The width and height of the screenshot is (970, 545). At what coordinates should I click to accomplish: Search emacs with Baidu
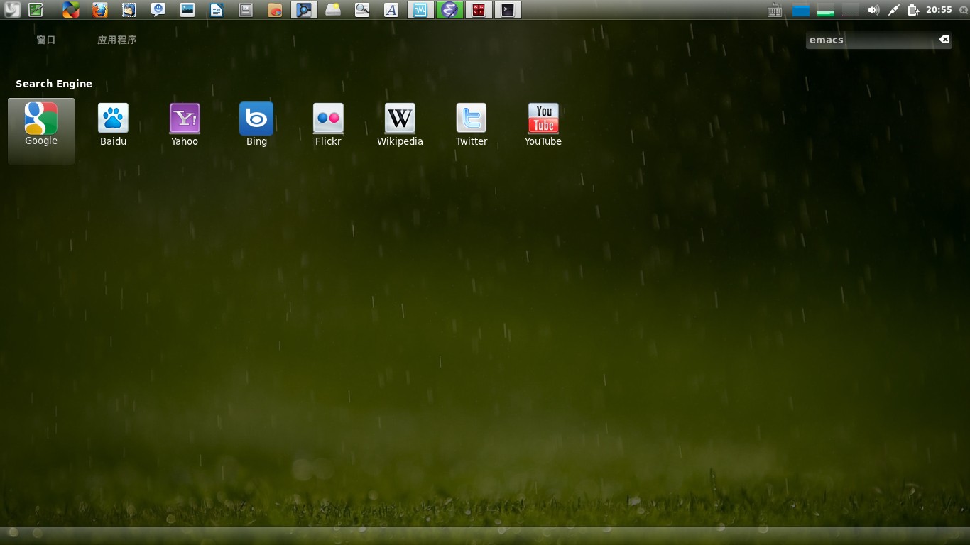pyautogui.click(x=113, y=125)
